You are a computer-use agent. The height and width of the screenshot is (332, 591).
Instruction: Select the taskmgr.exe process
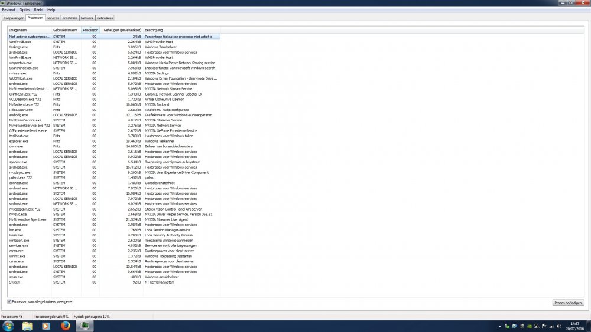pyautogui.click(x=114, y=47)
